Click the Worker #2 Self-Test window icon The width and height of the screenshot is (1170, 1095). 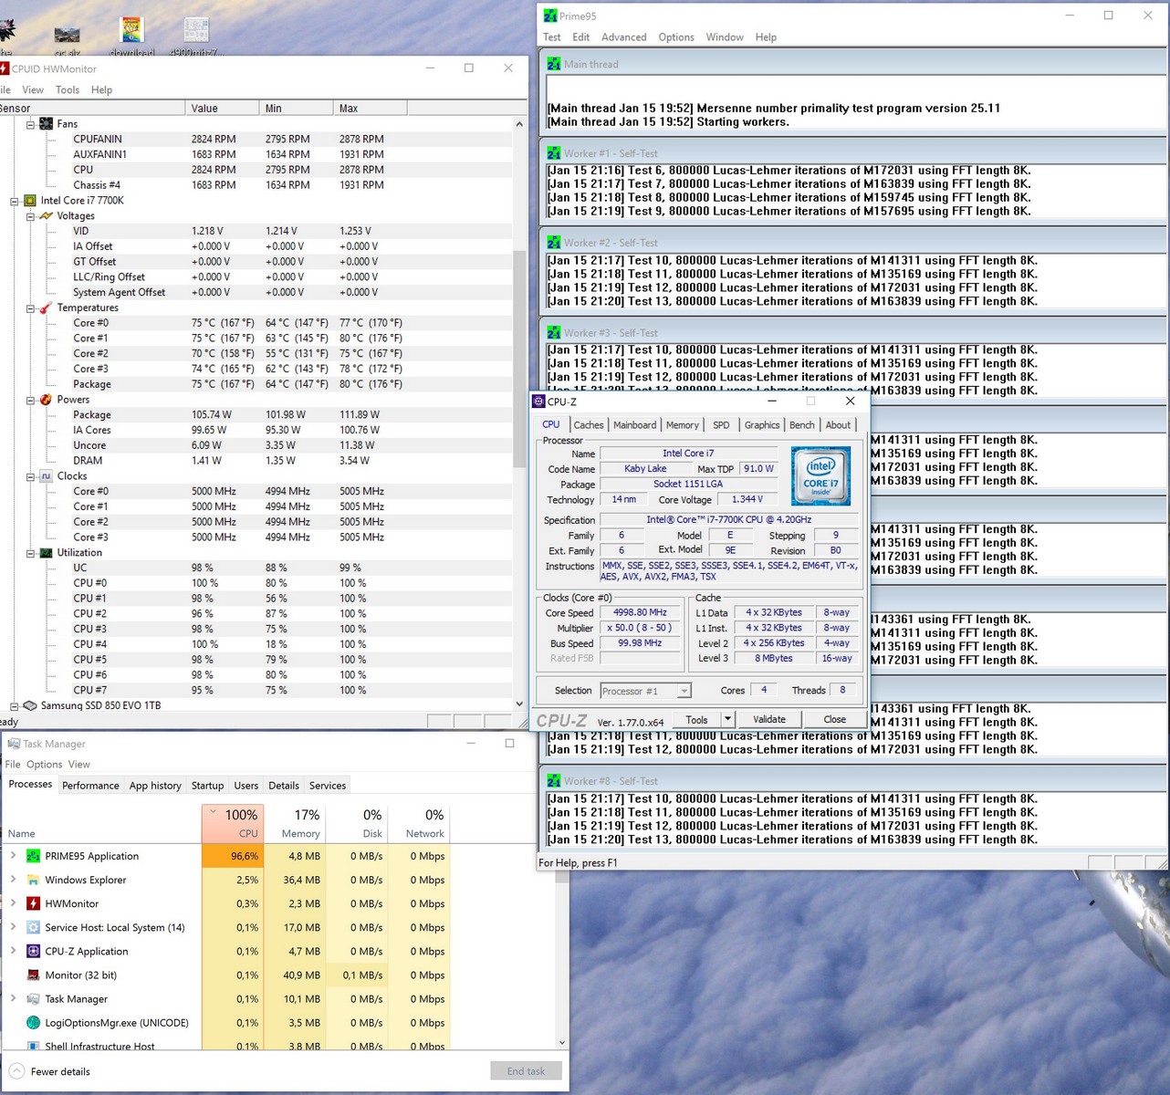click(554, 243)
